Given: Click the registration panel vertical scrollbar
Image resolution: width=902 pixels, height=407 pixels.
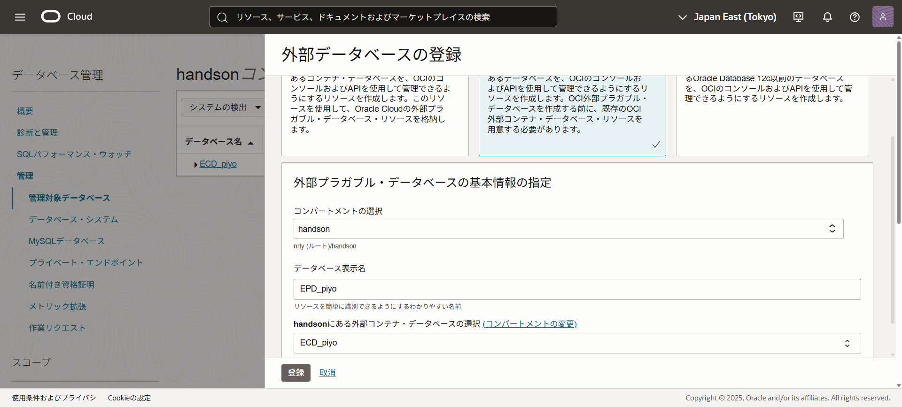Looking at the screenshot, I should tap(893, 230).
